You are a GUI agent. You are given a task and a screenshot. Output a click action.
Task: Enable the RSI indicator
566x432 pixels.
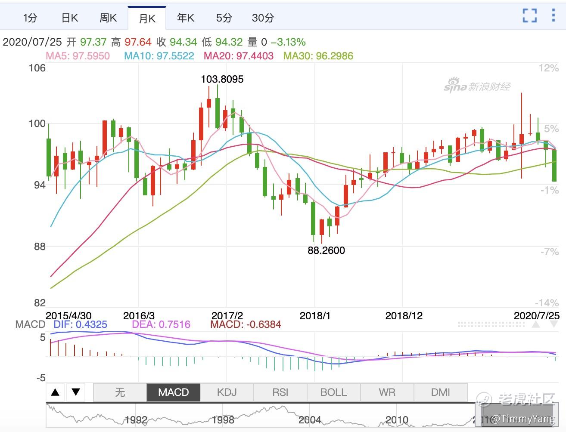[280, 392]
